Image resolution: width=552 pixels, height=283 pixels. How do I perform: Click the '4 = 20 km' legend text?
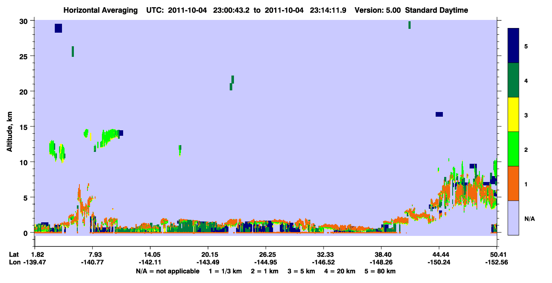point(340,271)
